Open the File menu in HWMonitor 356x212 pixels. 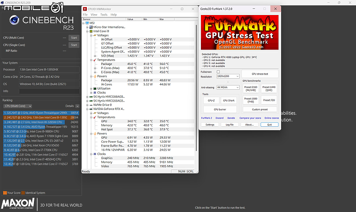[x=85, y=15]
